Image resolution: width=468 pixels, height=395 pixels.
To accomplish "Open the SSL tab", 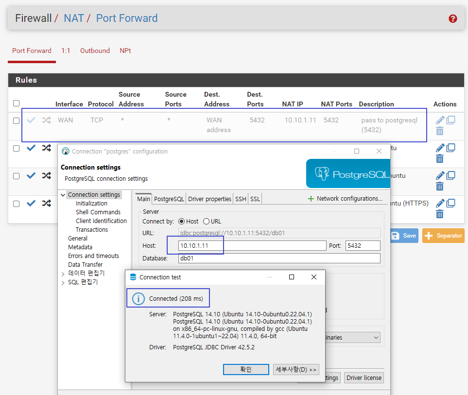I will click(x=255, y=199).
